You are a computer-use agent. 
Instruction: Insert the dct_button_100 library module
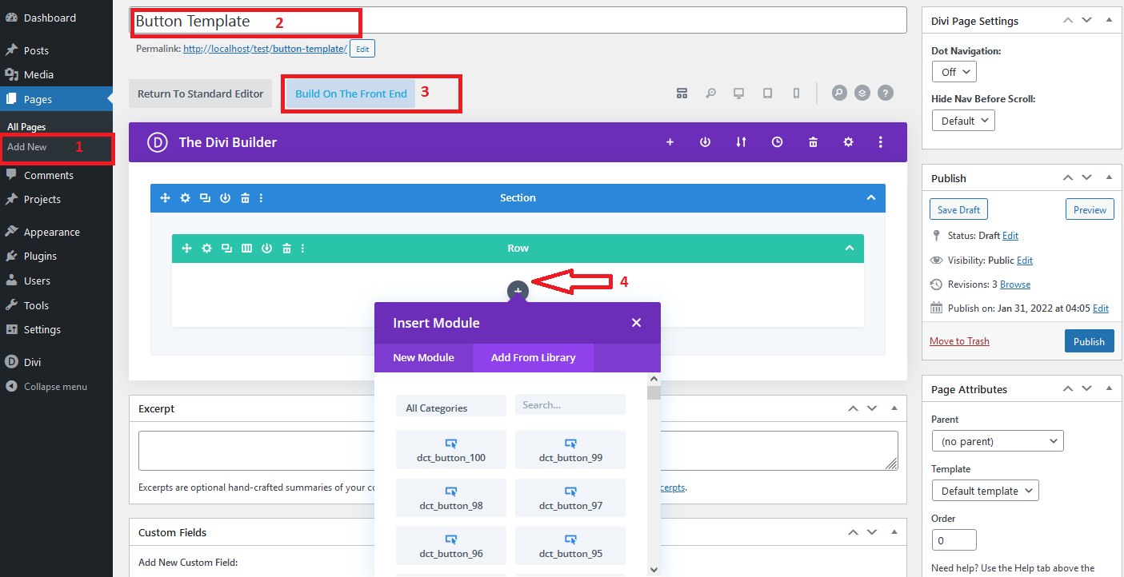coord(451,450)
